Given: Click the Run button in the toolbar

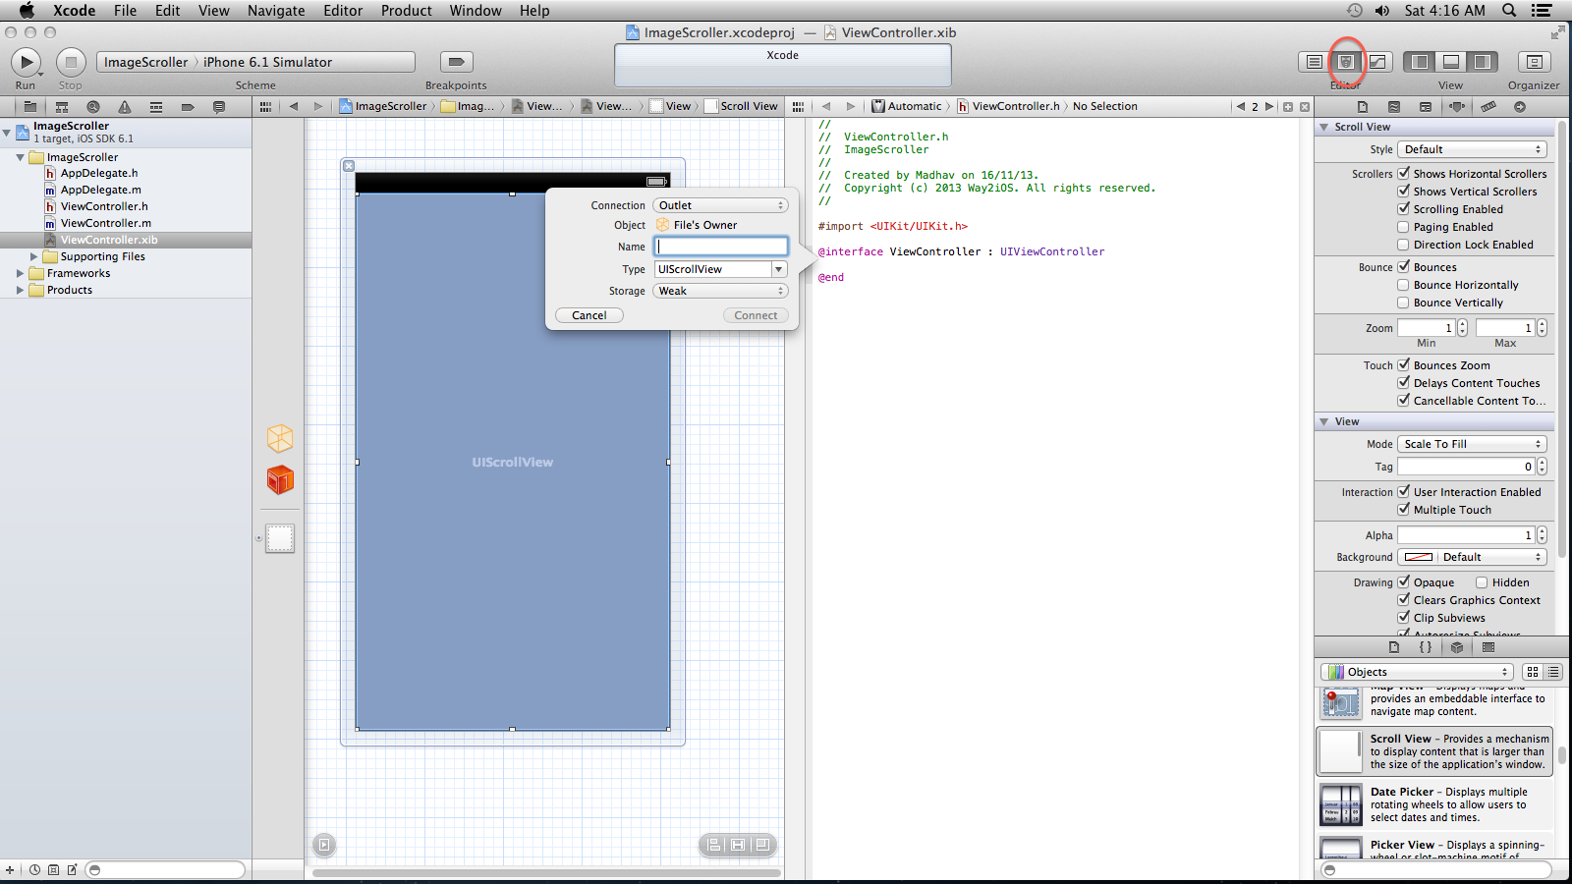Looking at the screenshot, I should pos(26,62).
